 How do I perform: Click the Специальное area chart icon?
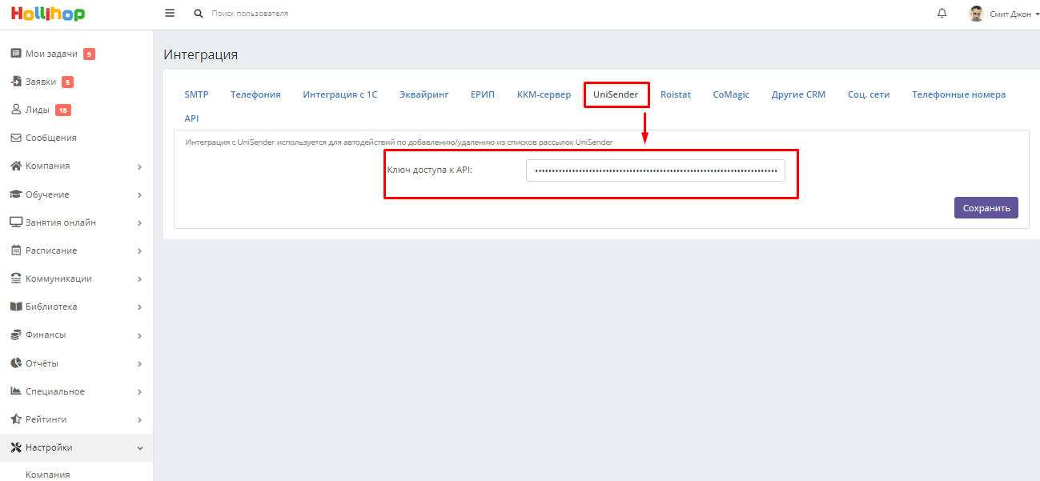[15, 391]
